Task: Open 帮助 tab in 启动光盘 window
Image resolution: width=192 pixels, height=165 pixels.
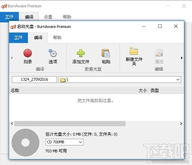Action: [57, 38]
